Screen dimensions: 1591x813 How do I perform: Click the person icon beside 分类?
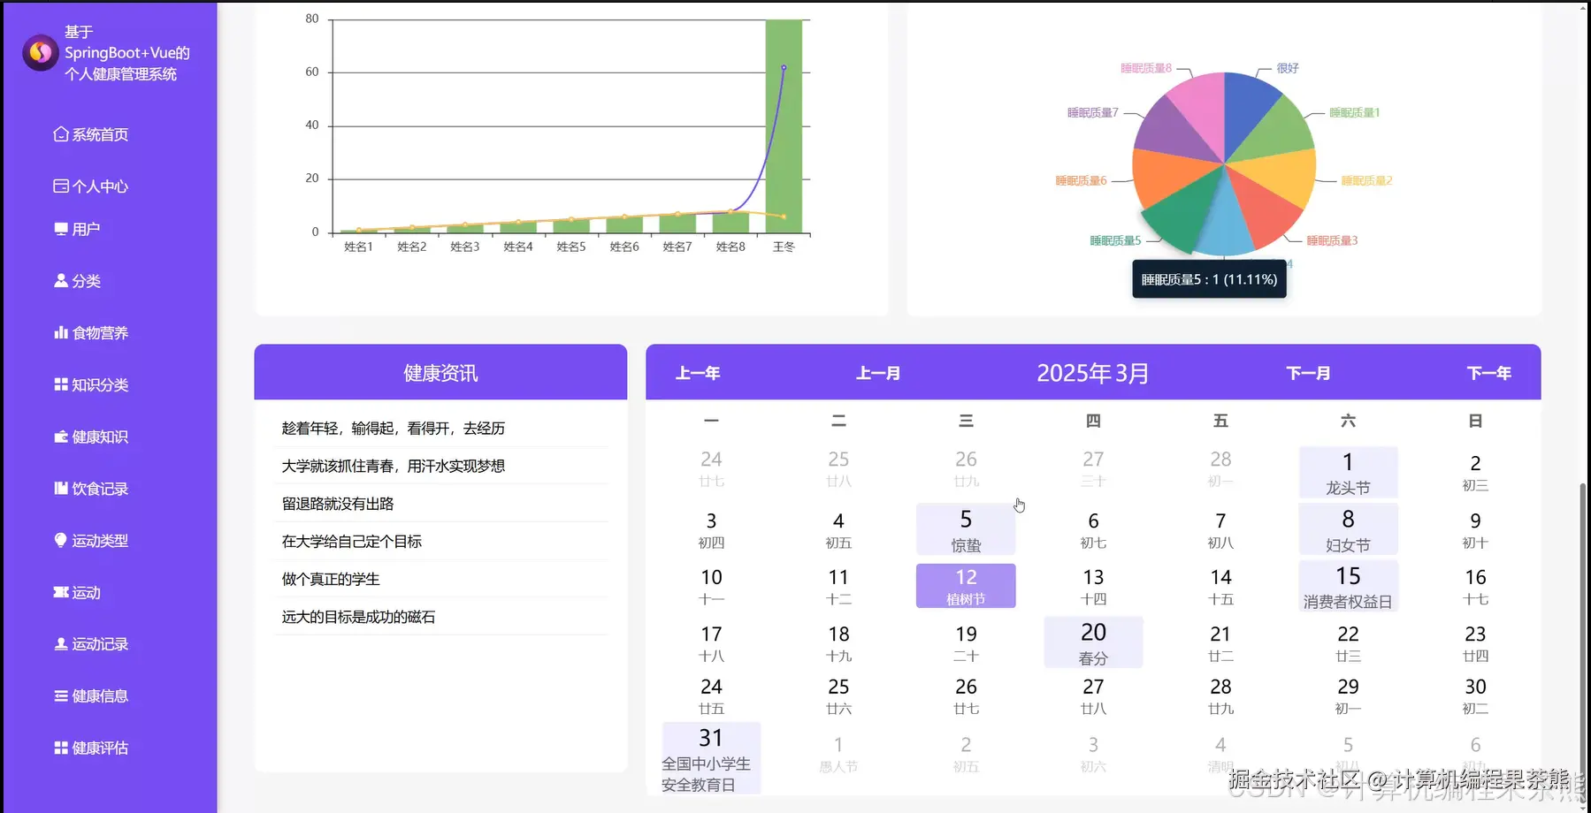61,281
